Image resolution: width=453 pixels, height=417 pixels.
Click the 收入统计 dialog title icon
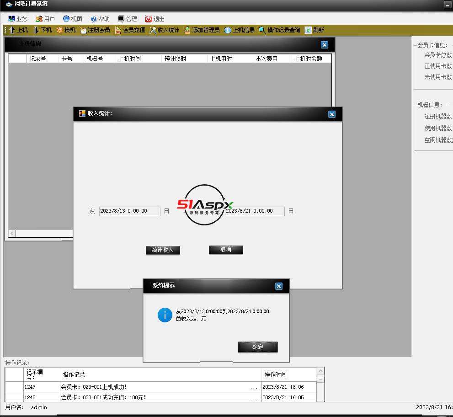pyautogui.click(x=82, y=113)
